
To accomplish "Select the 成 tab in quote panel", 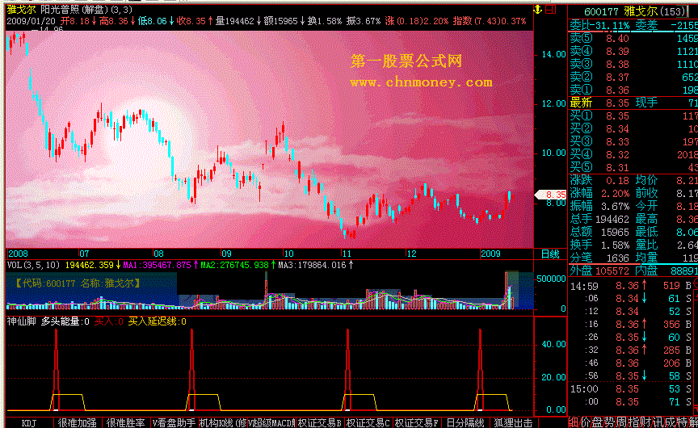I will 671,422.
